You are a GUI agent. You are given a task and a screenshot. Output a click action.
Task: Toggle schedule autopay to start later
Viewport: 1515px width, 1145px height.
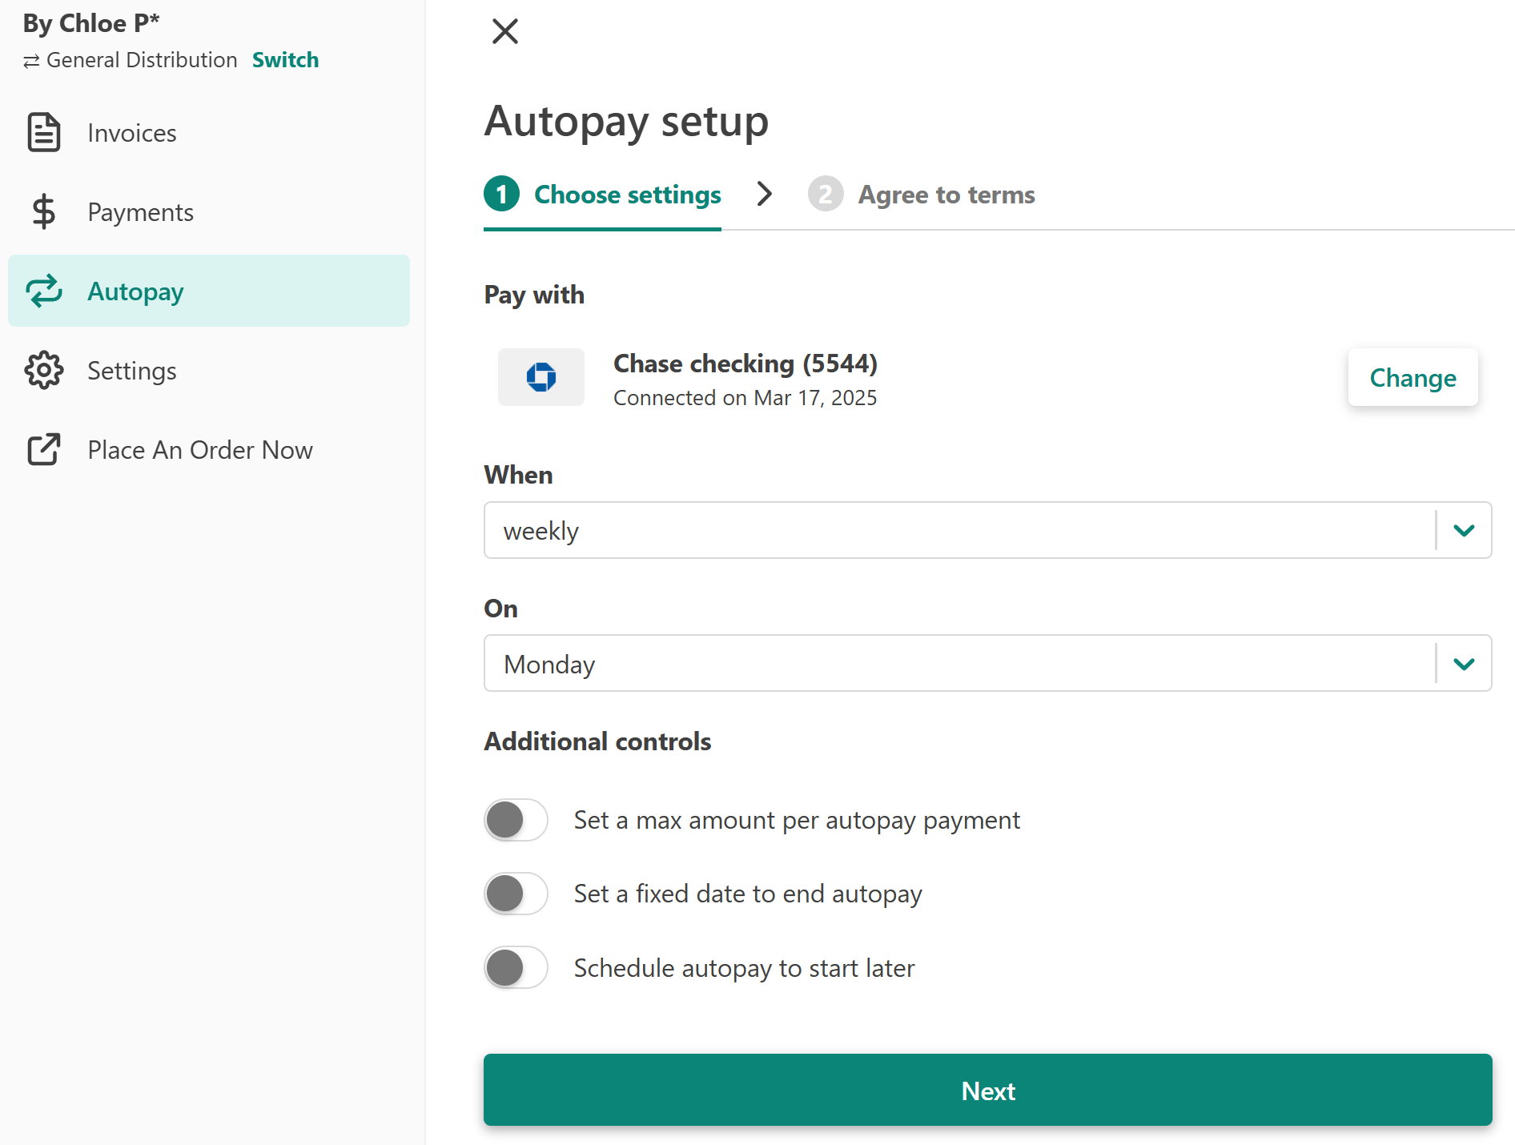[x=516, y=967]
